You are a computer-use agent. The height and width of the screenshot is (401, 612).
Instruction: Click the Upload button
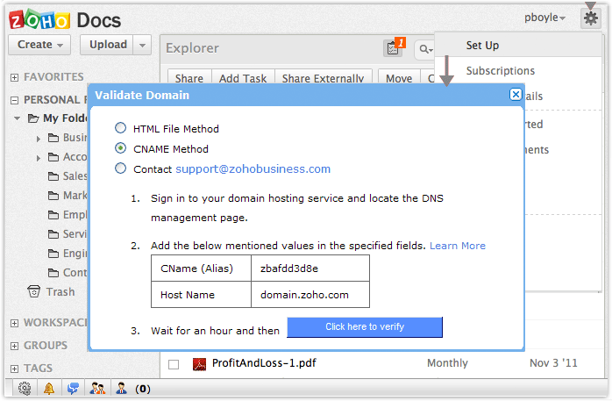coord(107,45)
